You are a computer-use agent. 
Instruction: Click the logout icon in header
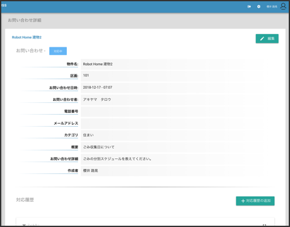(x=249, y=7)
